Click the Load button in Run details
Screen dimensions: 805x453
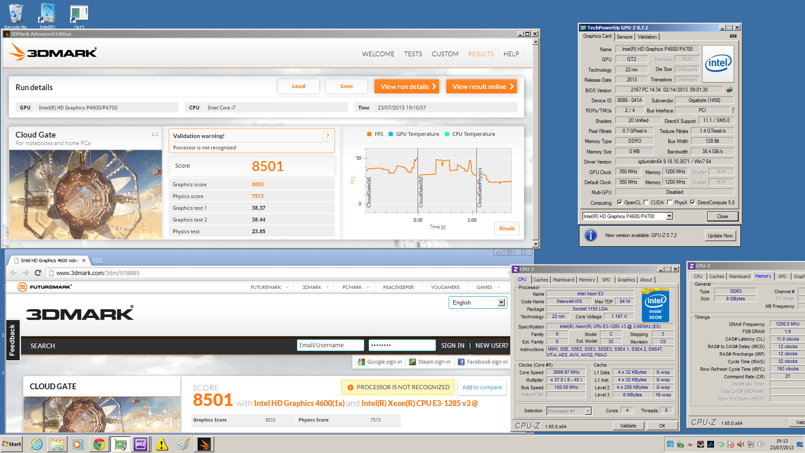299,86
